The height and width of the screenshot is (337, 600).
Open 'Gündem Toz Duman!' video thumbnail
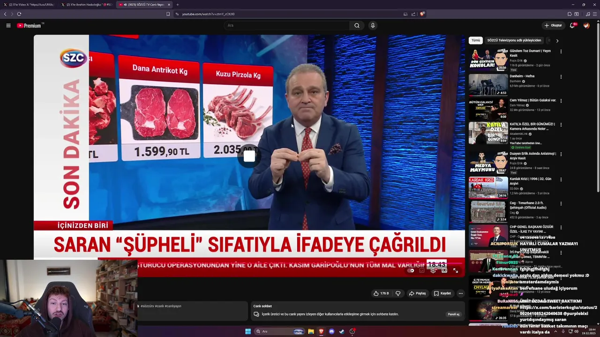488,60
